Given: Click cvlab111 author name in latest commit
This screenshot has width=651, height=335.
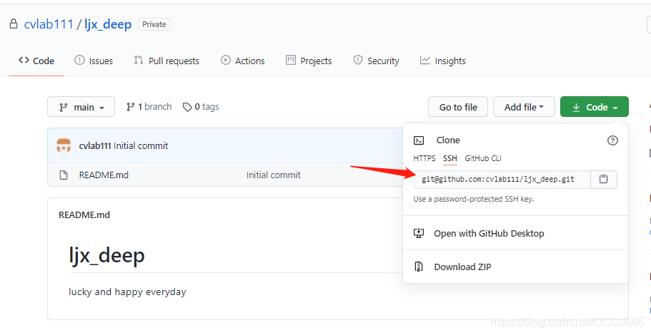Looking at the screenshot, I should click(x=95, y=145).
